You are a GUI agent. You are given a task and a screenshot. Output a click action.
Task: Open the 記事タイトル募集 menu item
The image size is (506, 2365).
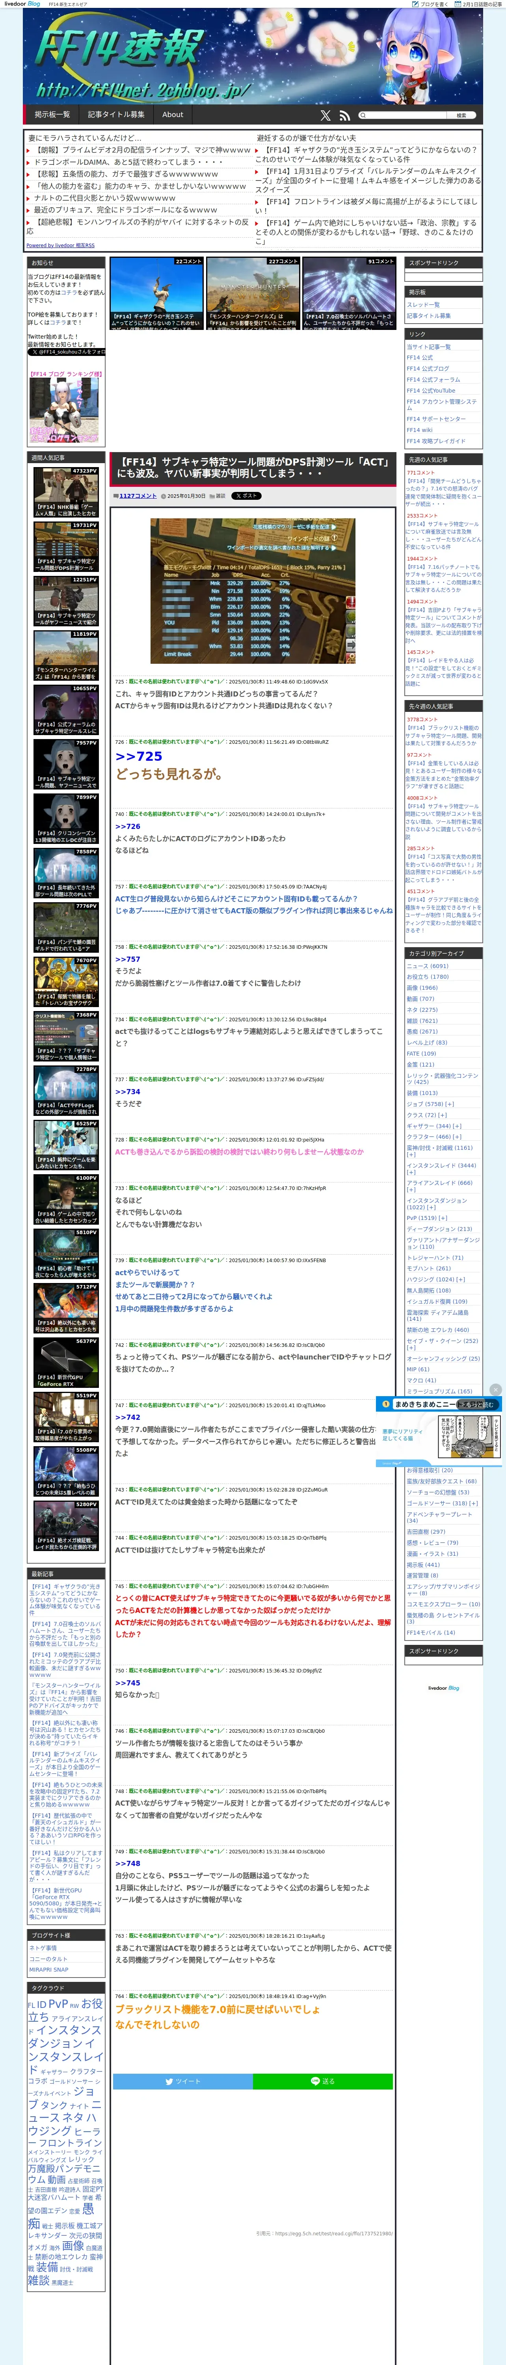click(116, 115)
